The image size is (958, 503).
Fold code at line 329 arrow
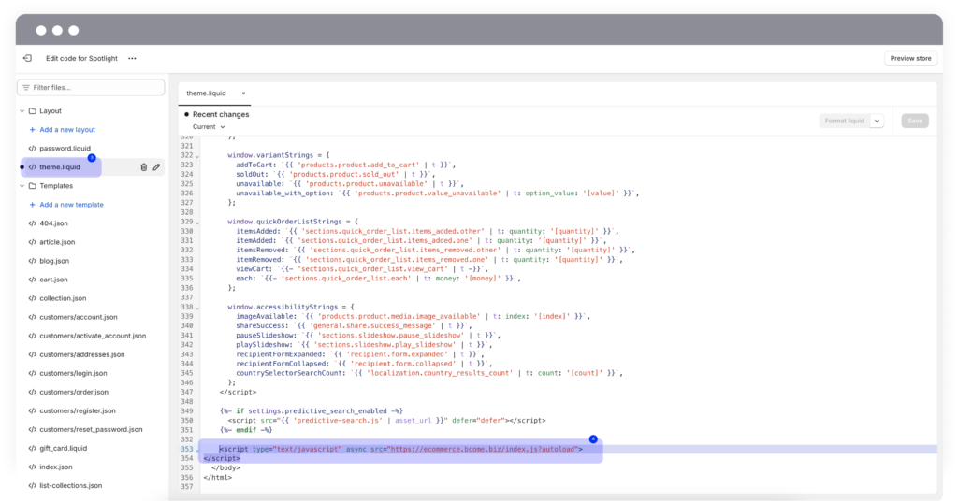click(197, 223)
